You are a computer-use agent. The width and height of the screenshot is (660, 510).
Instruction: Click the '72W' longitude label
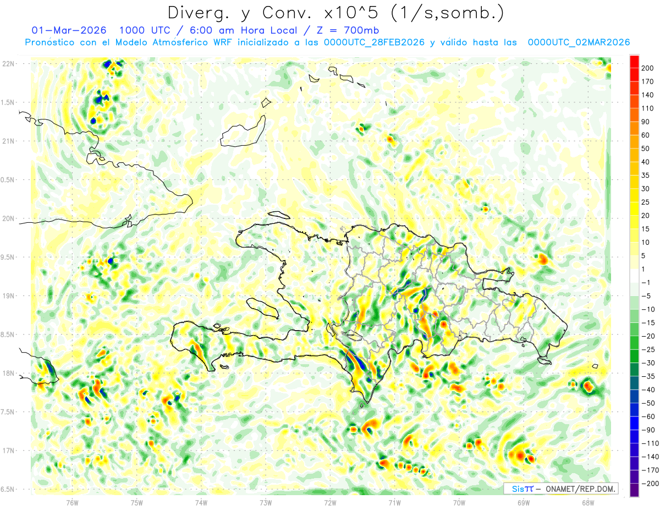(x=330, y=503)
